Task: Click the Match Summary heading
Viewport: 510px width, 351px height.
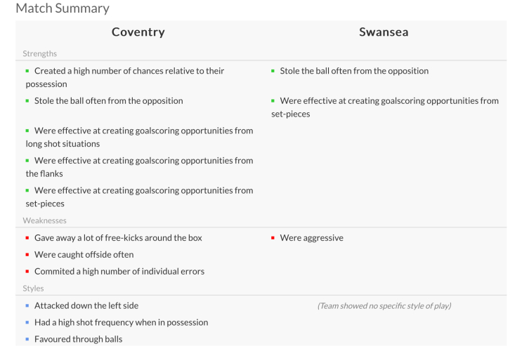Action: [63, 9]
